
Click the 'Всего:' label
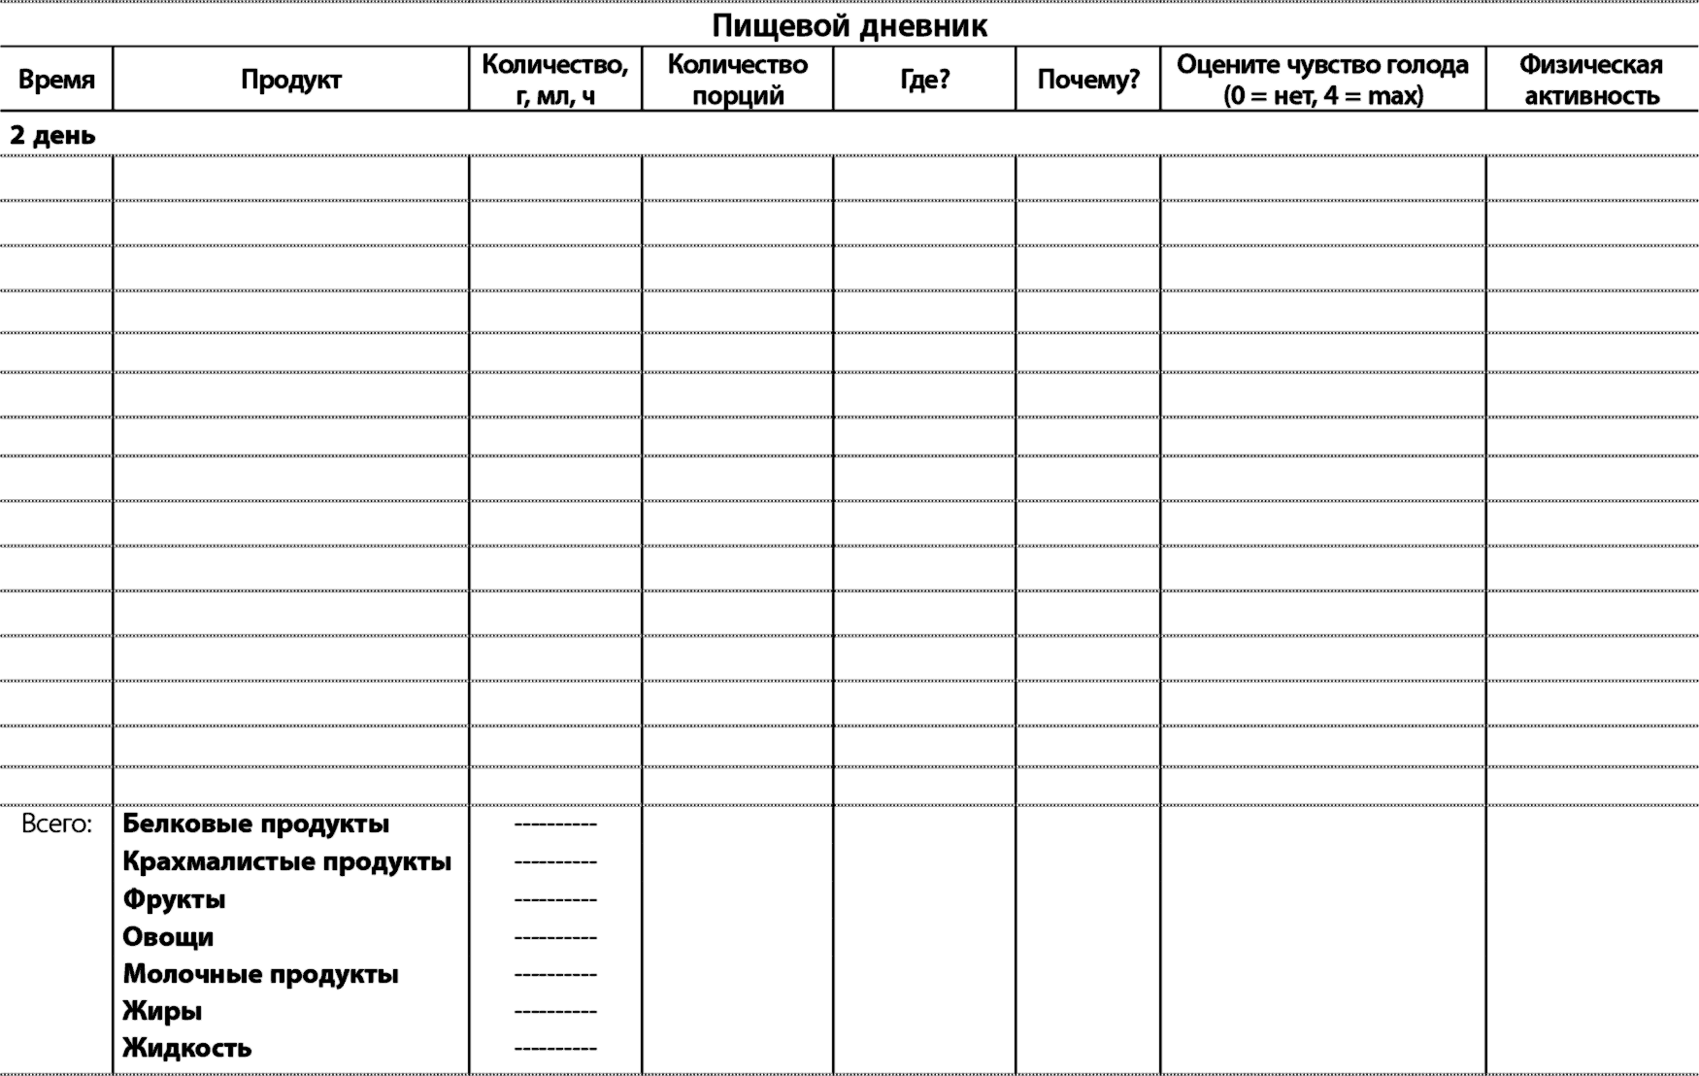pos(56,824)
